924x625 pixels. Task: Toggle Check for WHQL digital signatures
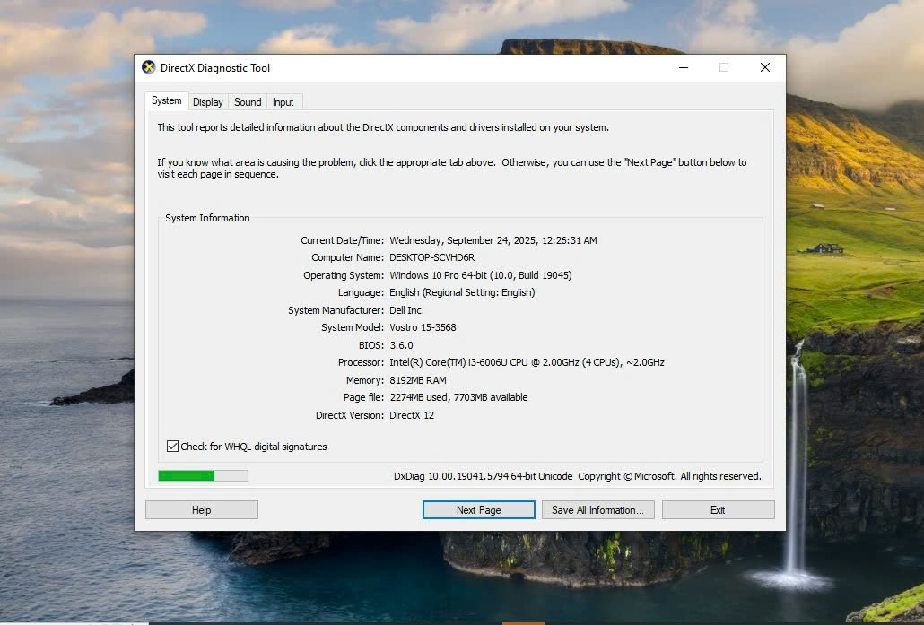(x=173, y=447)
